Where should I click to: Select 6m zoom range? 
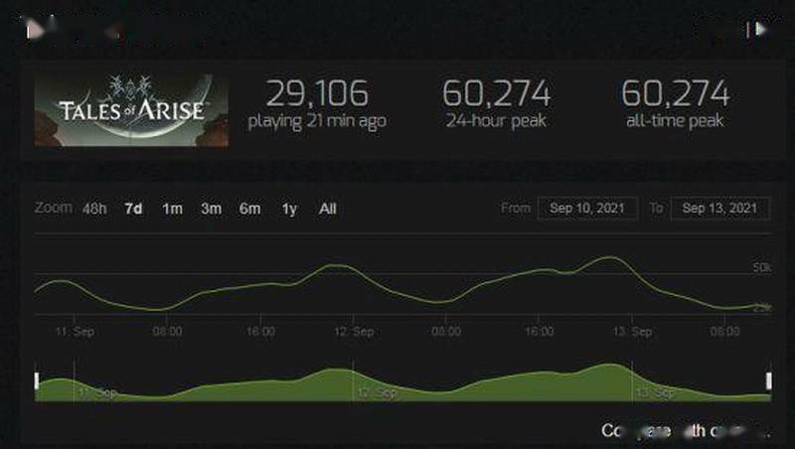click(250, 209)
